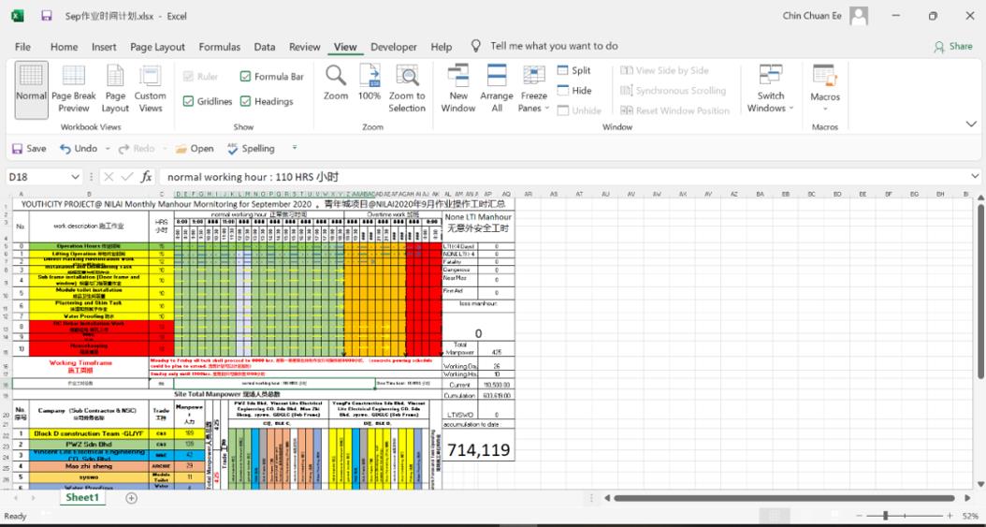Click Zoom to Selection icon
986x527 pixels.
[x=407, y=89]
